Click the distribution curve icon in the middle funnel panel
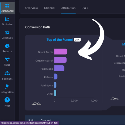 (115, 99)
